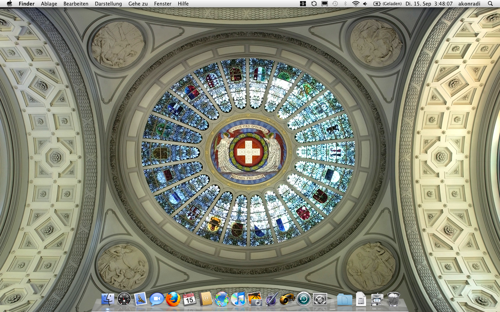The height and width of the screenshot is (312, 500).
Task: Open the Darstellung menu
Action: (108, 3)
